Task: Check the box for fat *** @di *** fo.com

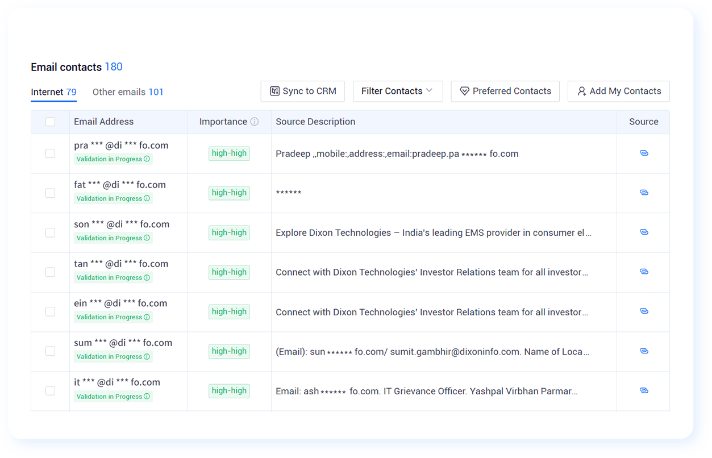Action: pos(51,193)
